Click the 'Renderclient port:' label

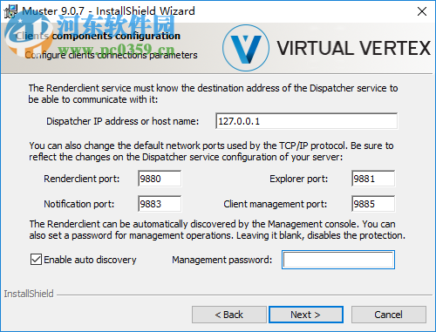click(x=82, y=179)
